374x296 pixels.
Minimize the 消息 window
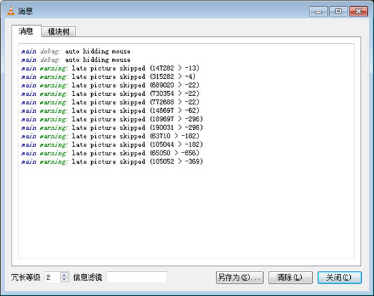click(318, 11)
